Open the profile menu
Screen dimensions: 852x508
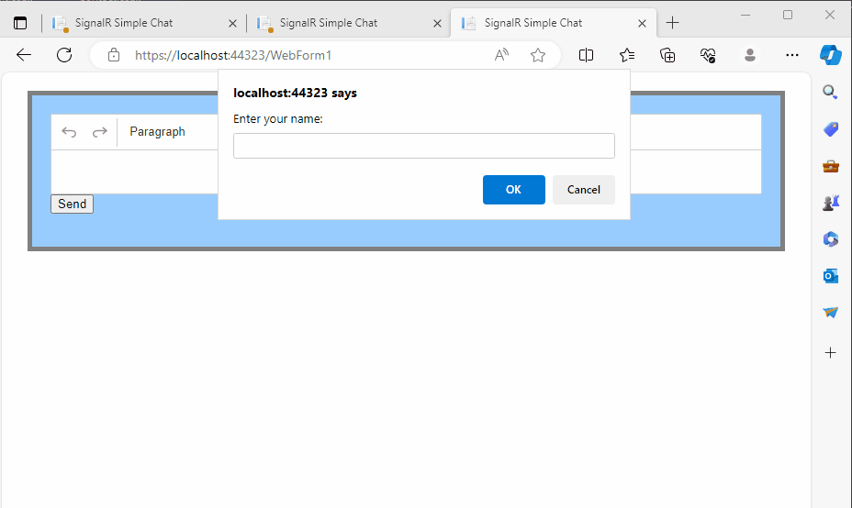[x=750, y=55]
